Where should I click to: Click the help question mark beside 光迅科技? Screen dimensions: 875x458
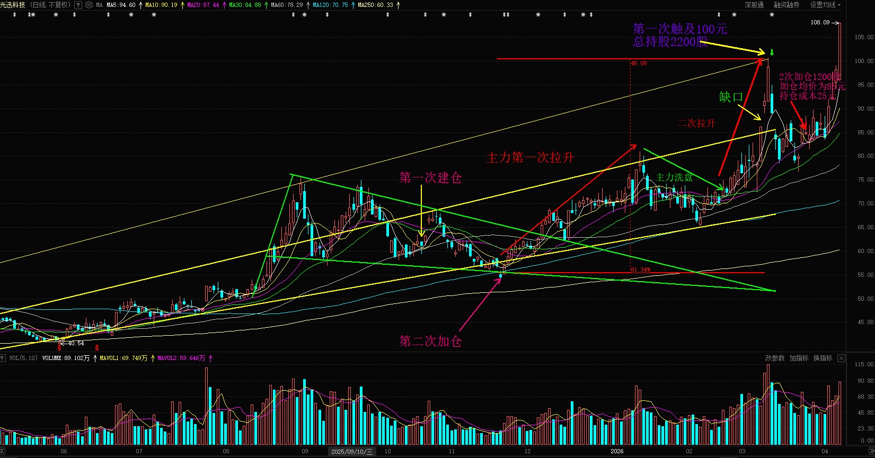[x=78, y=5]
